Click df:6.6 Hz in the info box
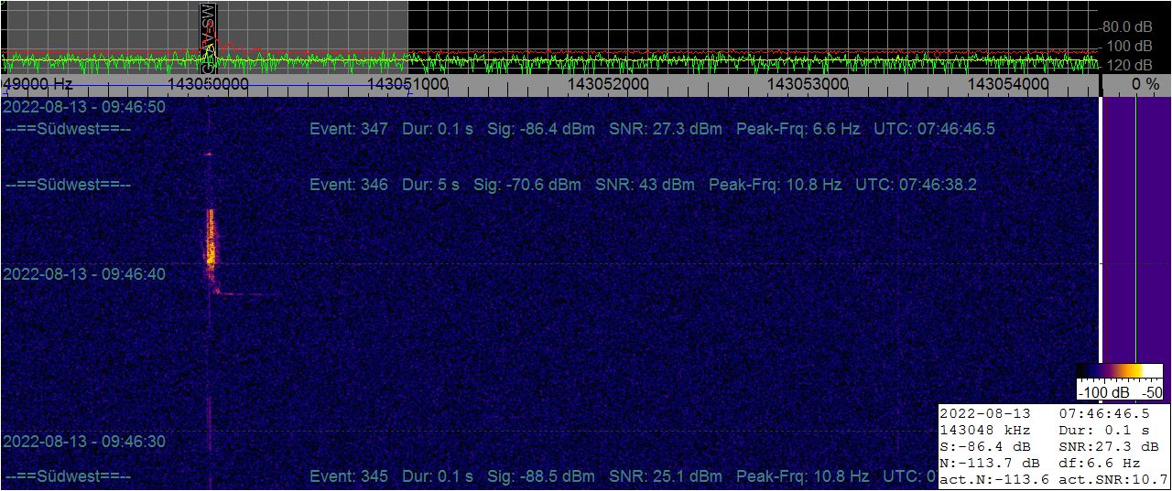 click(1099, 463)
